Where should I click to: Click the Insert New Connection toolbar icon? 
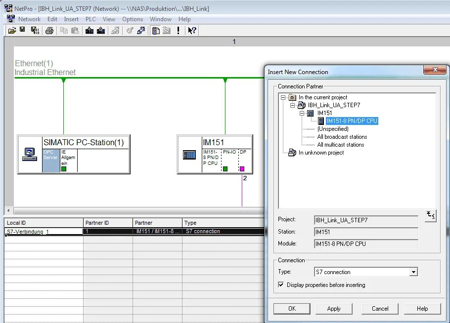[141, 31]
